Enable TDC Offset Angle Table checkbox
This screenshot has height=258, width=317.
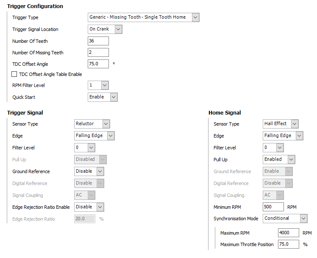(x=14, y=74)
